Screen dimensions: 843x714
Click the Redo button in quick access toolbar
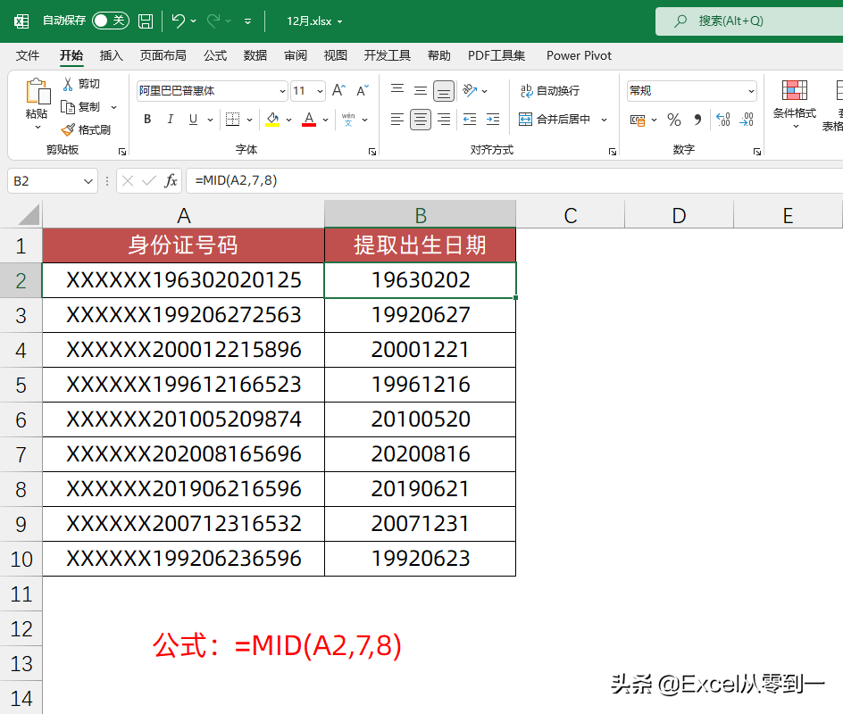tap(212, 20)
